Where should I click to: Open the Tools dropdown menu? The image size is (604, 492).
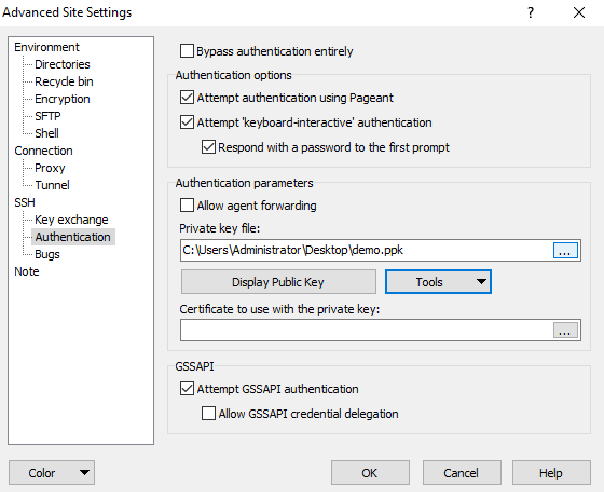point(438,282)
